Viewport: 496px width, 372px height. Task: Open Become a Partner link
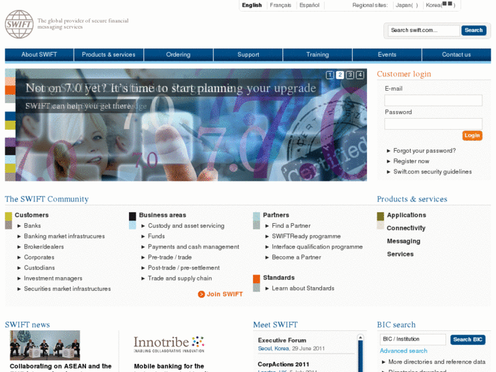[x=296, y=257]
